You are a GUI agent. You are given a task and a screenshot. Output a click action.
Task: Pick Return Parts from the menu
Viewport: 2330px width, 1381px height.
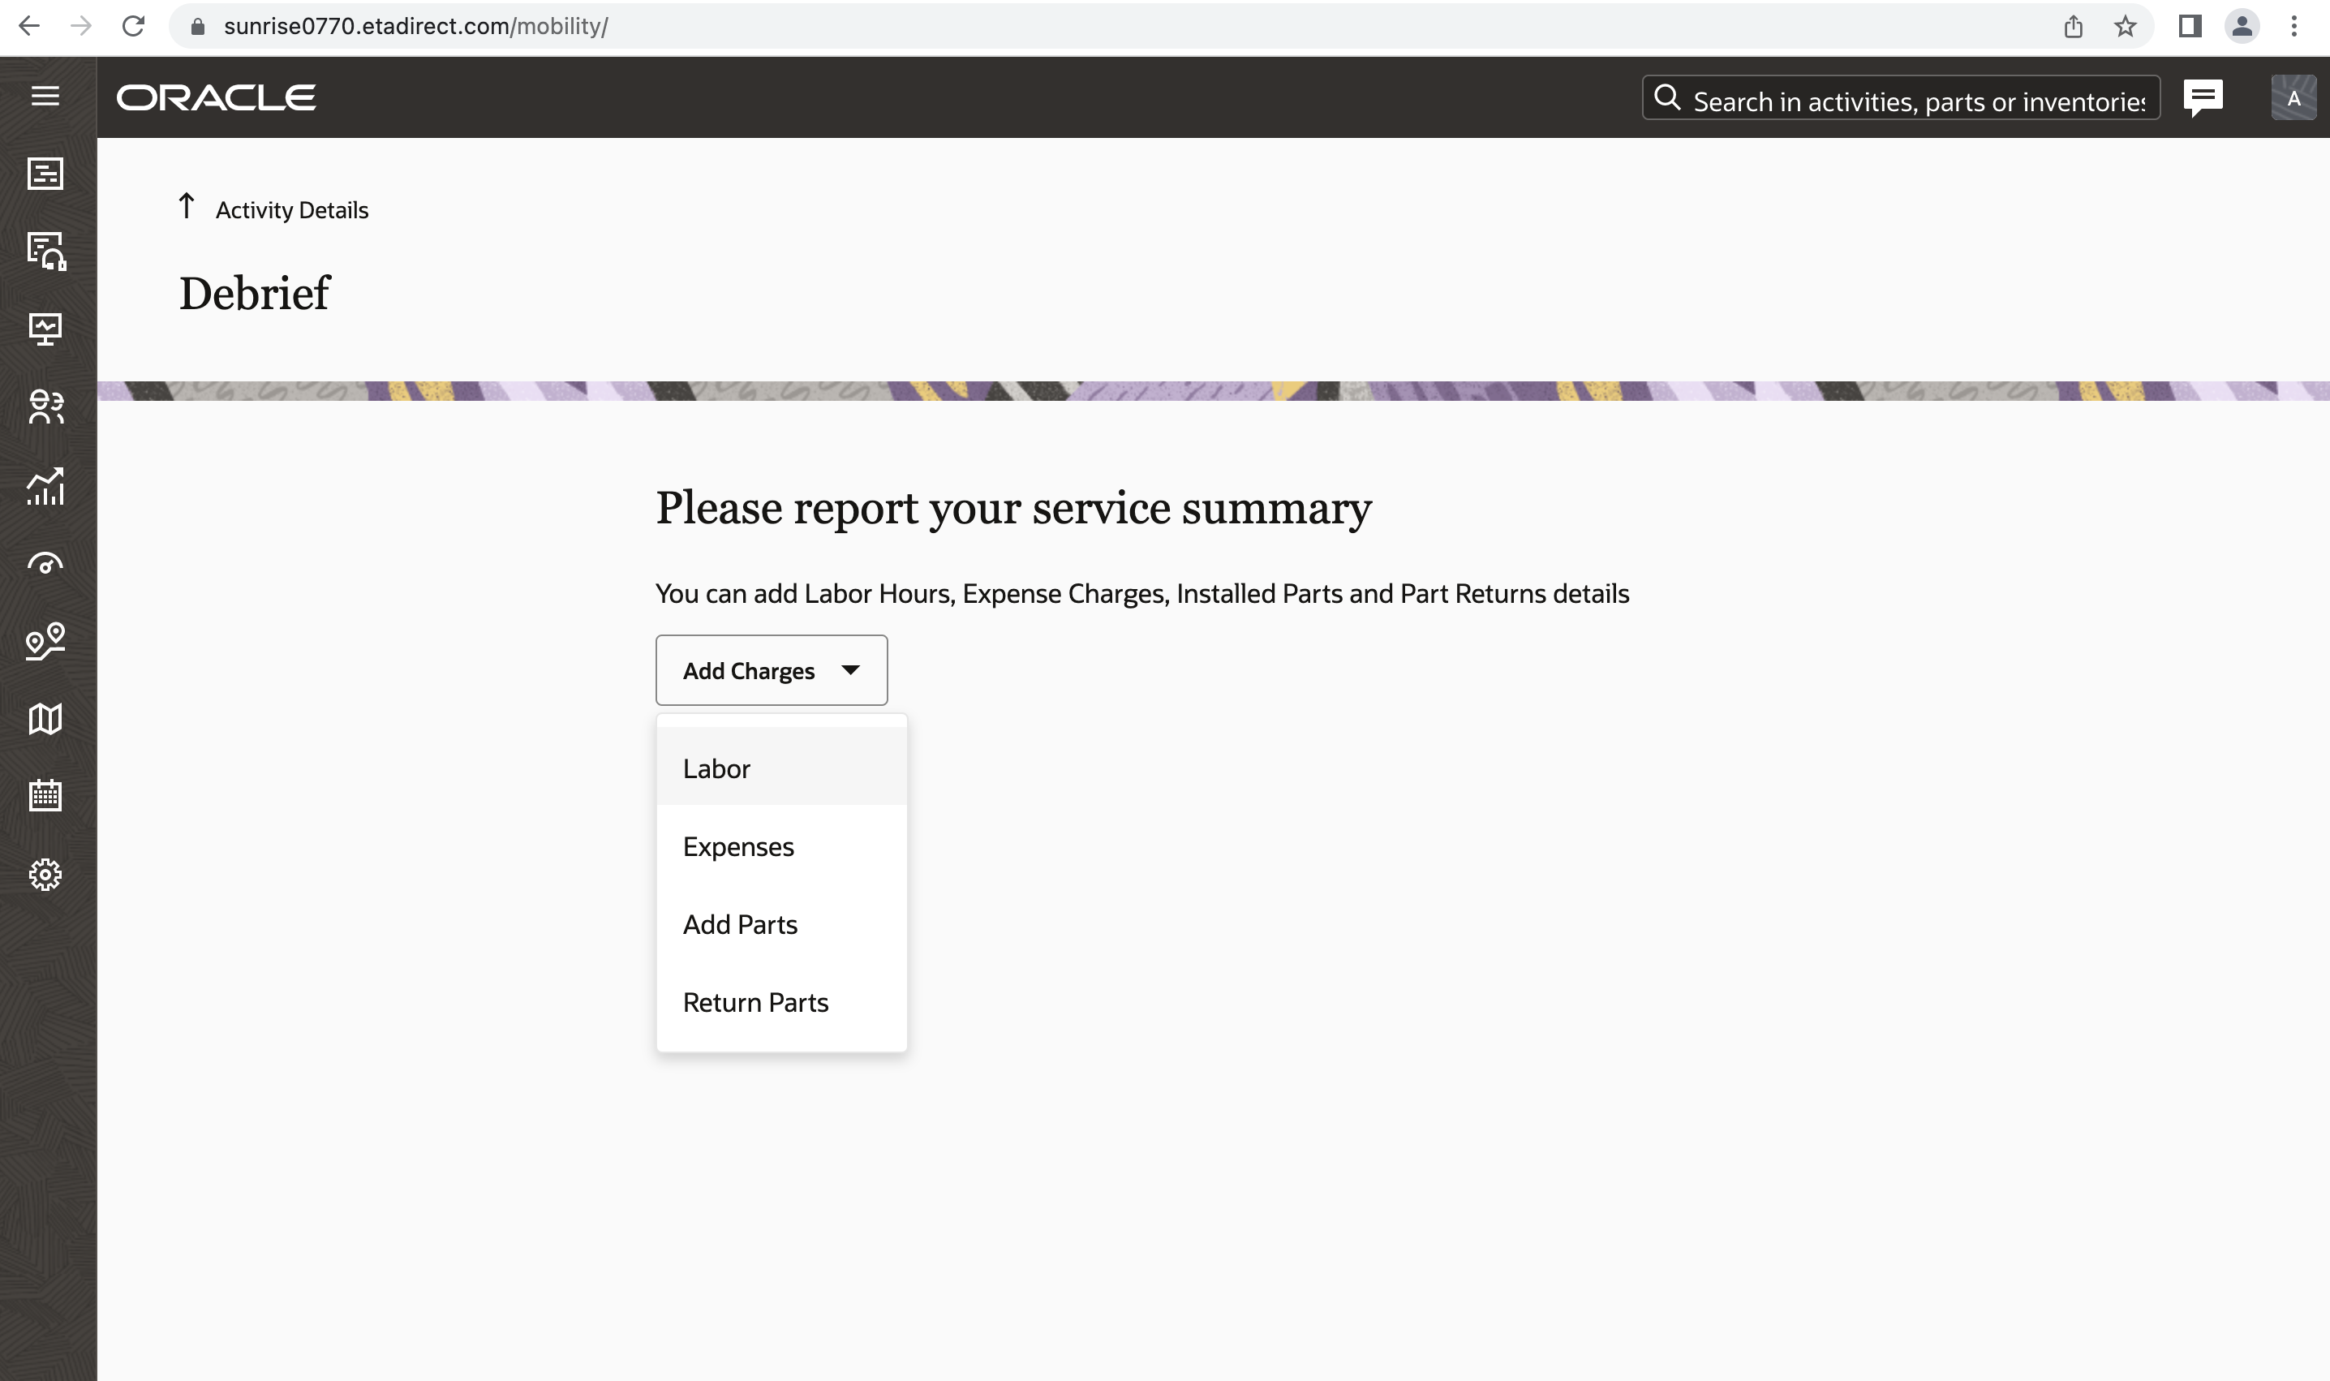point(754,1003)
